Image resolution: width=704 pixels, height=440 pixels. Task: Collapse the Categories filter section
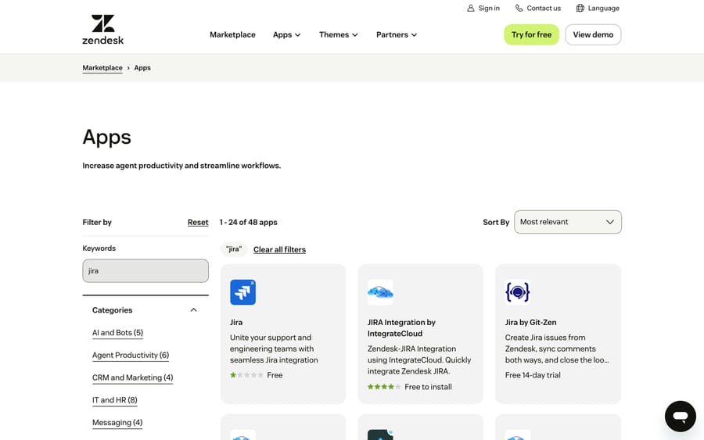(x=193, y=310)
